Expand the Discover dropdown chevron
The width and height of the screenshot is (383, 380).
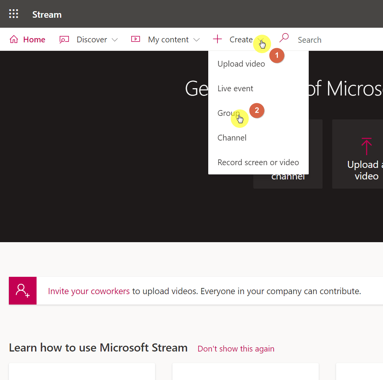pyautogui.click(x=115, y=40)
